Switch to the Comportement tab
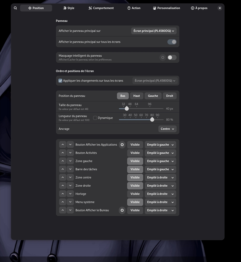This screenshot has width=241, height=262. tap(101, 8)
